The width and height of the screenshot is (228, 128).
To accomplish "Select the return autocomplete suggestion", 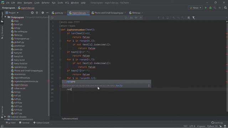I will (x=106, y=82).
